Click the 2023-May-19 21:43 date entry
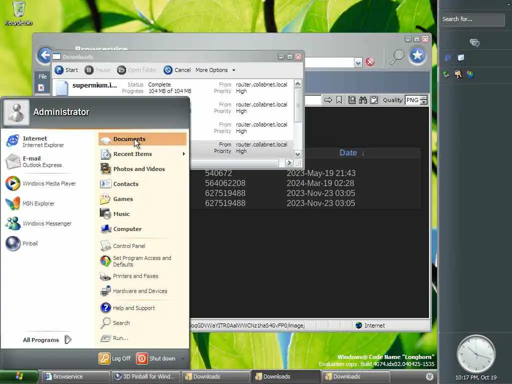This screenshot has width=512, height=384. (321, 173)
